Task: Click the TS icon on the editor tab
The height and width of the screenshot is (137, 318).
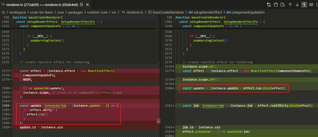Action: [x=3, y=4]
